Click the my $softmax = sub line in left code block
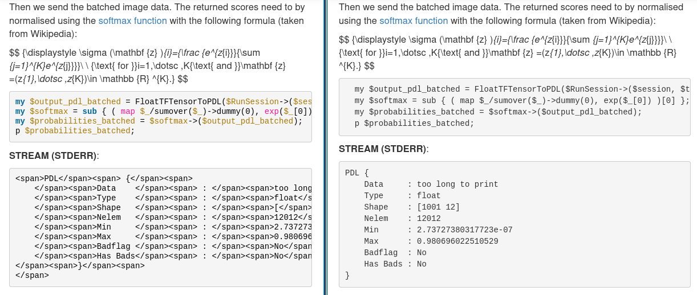This screenshot has width=697, height=295. tap(163, 112)
